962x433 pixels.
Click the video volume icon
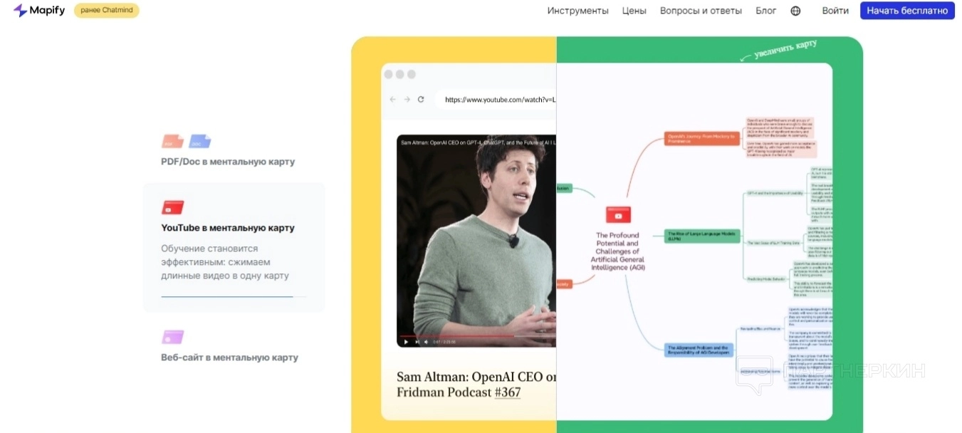pos(426,342)
